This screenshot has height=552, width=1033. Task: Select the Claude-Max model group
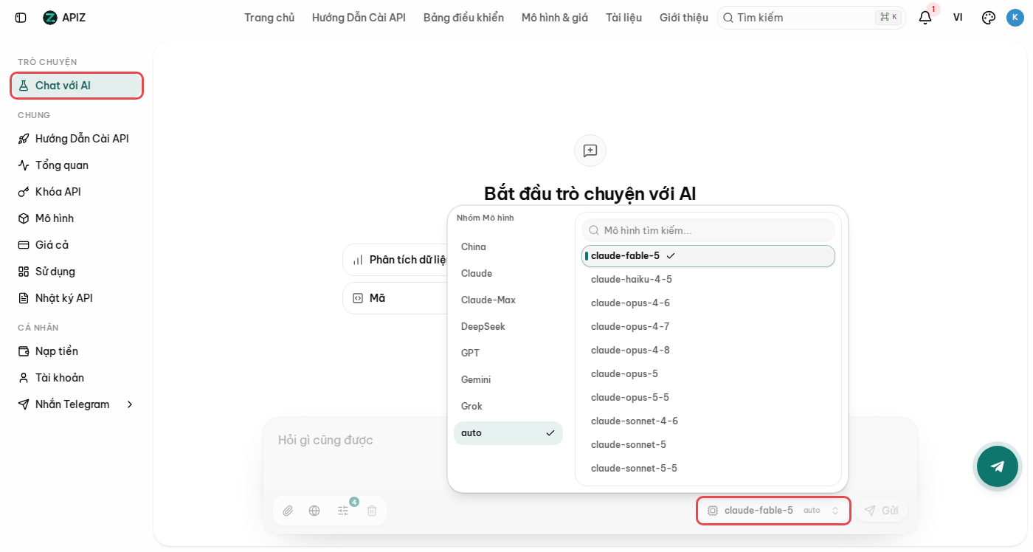coord(508,300)
